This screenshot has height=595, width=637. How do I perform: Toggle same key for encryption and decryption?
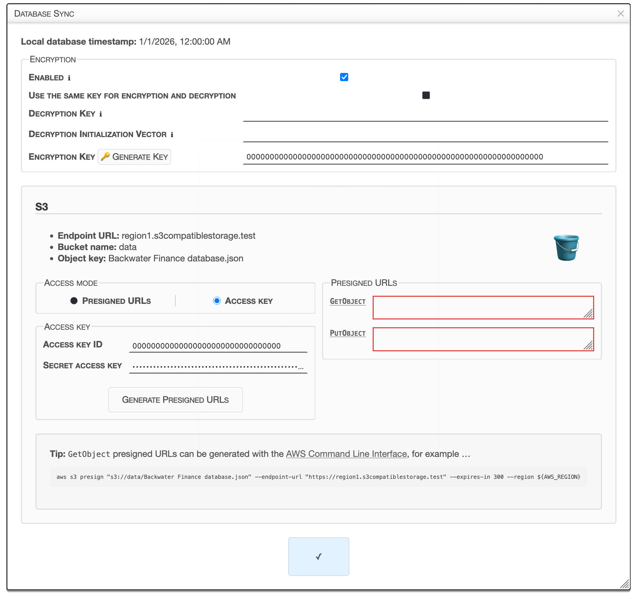(x=426, y=95)
